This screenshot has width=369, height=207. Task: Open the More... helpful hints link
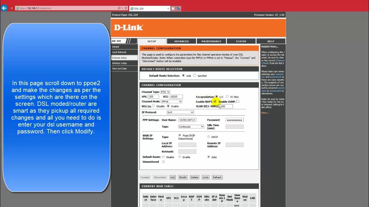[x=265, y=113]
